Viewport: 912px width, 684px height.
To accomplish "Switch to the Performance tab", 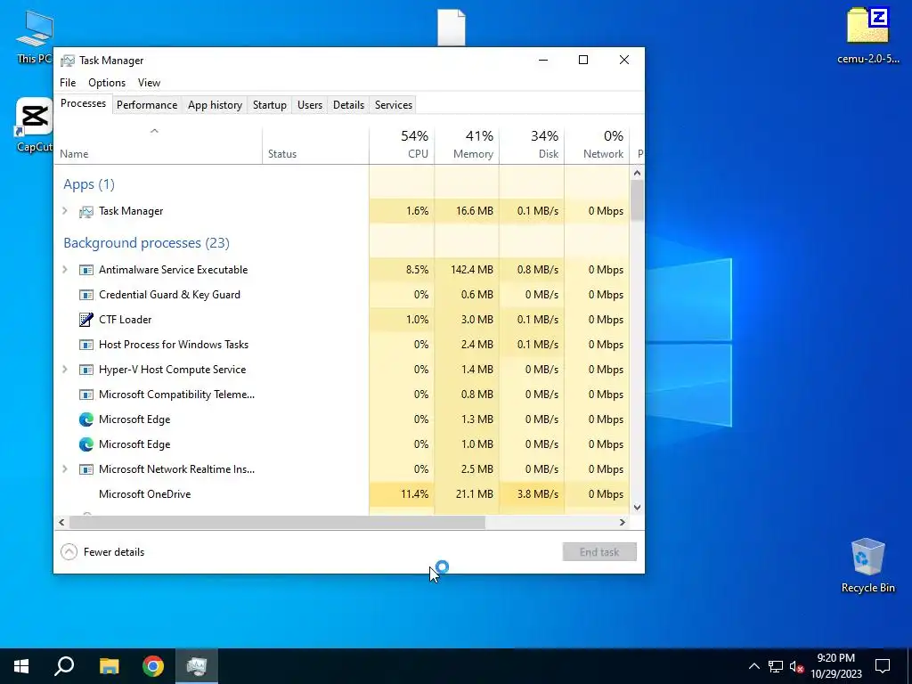I will pos(147,105).
